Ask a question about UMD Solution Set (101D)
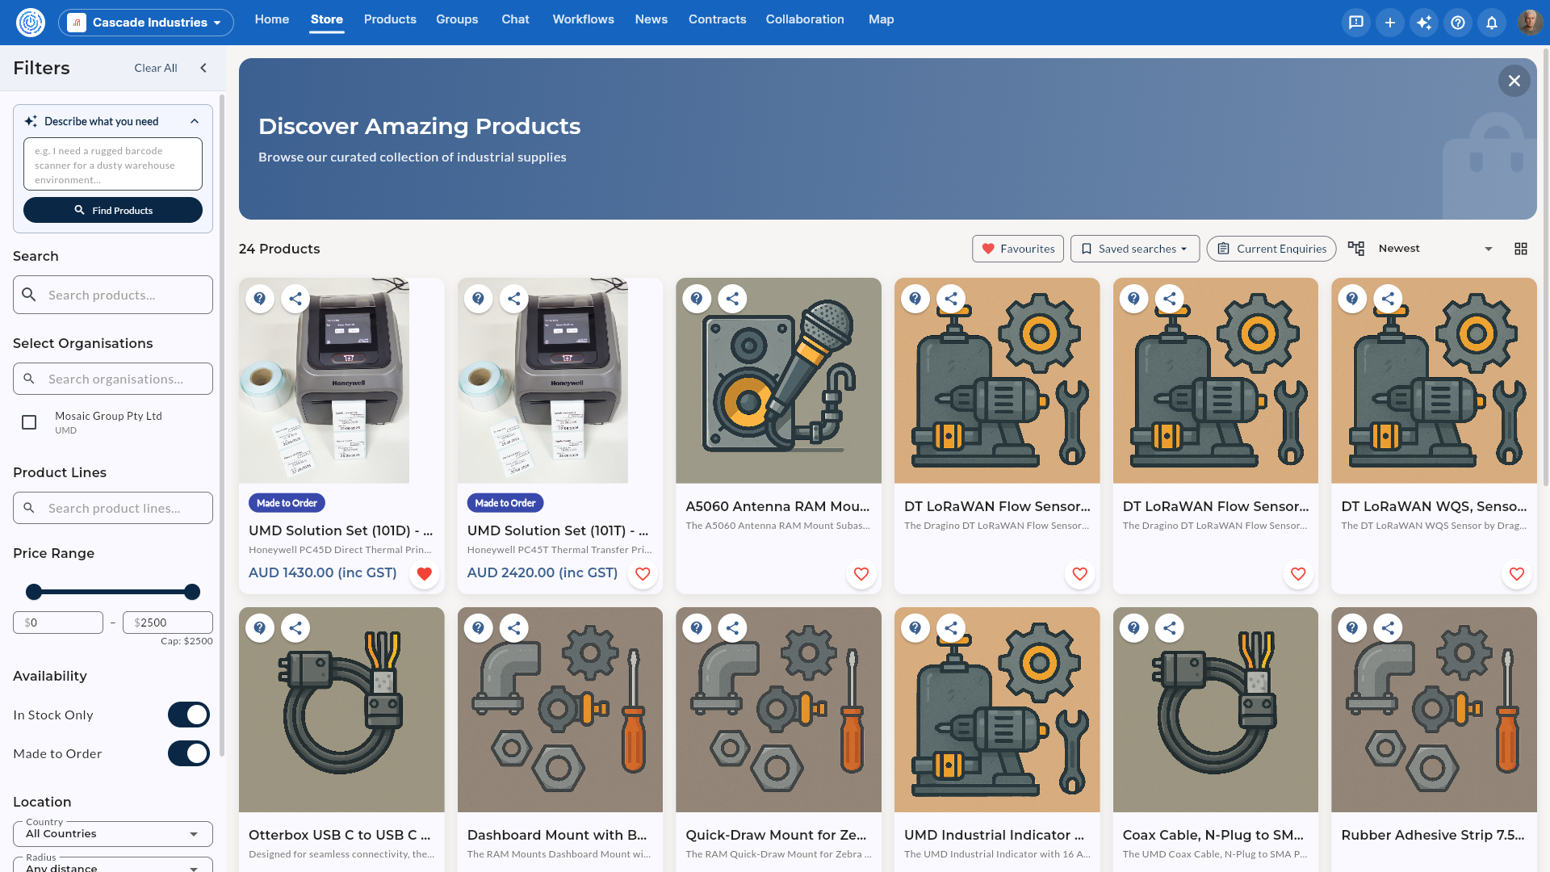This screenshot has height=872, width=1550. click(x=260, y=299)
